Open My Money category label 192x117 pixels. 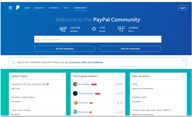point(15,115)
